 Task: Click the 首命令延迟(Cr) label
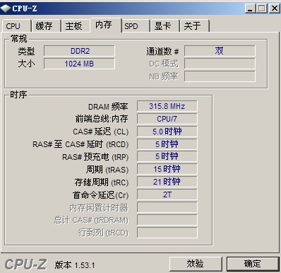pos(100,195)
